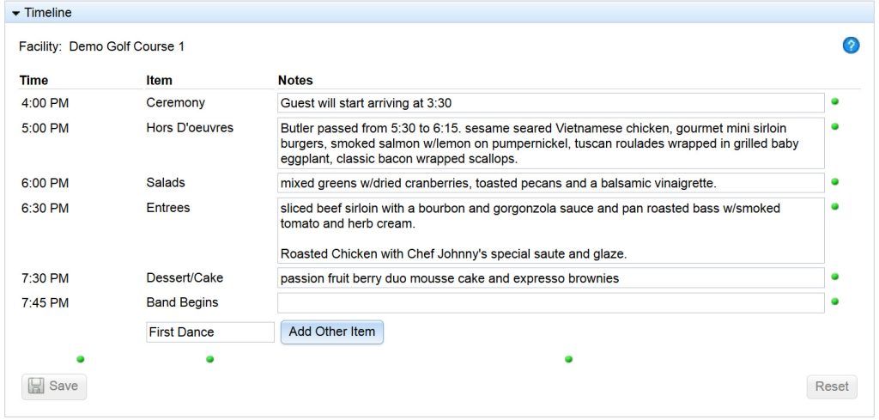Click the Save button with disk icon
This screenshot has width=879, height=420.
click(54, 386)
